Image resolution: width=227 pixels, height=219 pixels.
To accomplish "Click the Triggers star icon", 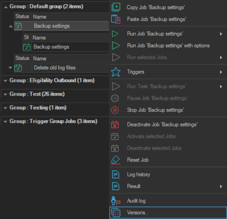I will [115, 72].
